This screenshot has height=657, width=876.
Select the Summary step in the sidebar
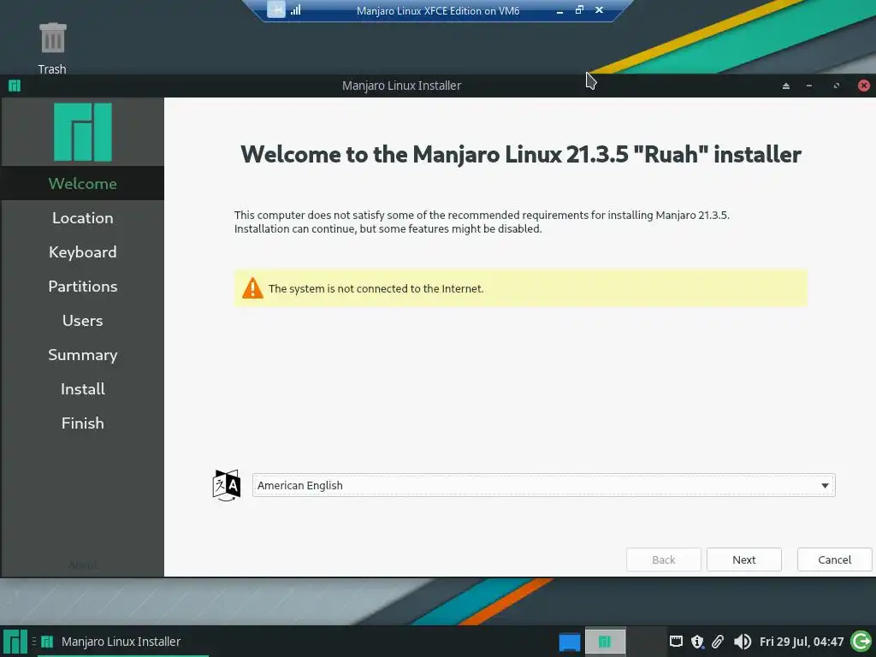click(x=83, y=355)
